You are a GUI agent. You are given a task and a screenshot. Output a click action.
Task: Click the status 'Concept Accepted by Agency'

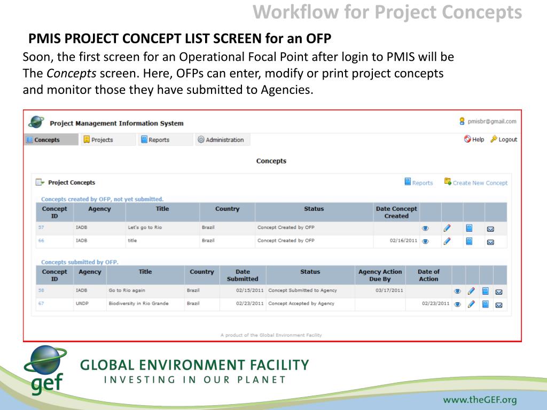click(x=301, y=303)
